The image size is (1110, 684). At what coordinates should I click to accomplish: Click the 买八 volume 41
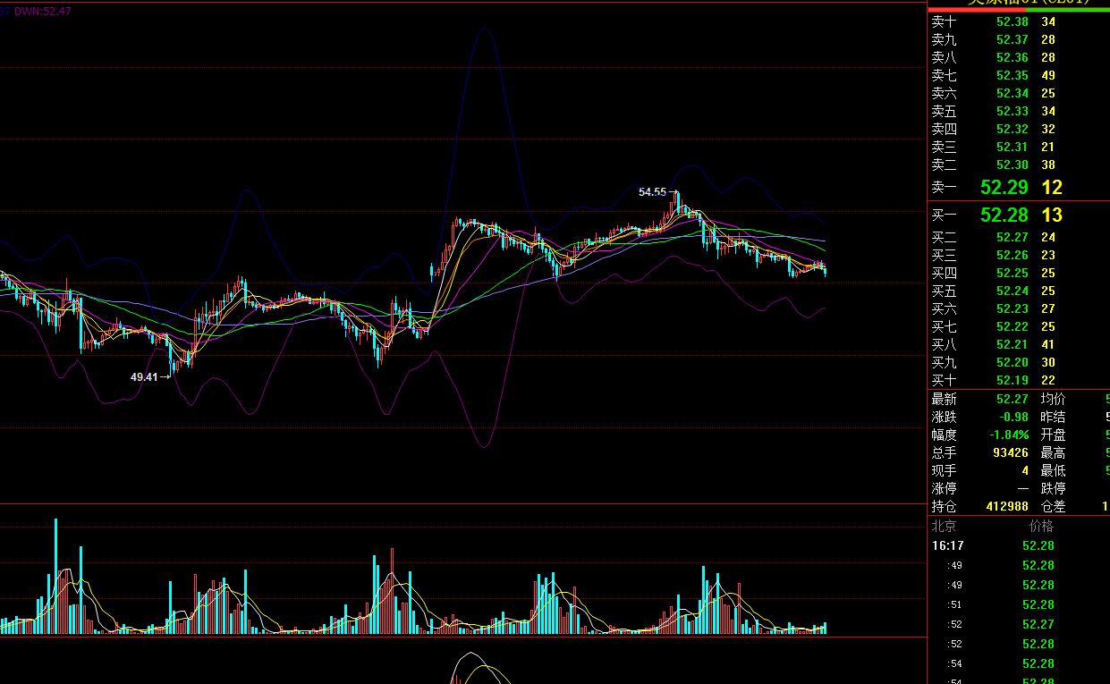click(x=1048, y=344)
